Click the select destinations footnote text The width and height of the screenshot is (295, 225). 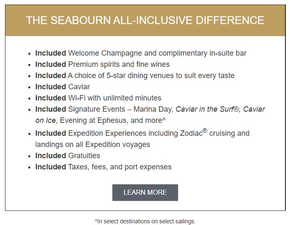tap(145, 221)
